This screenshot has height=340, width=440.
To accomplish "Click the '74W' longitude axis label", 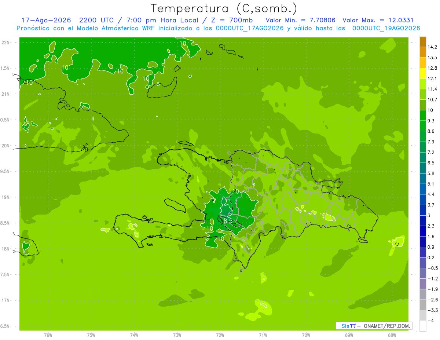I will point(134,335).
